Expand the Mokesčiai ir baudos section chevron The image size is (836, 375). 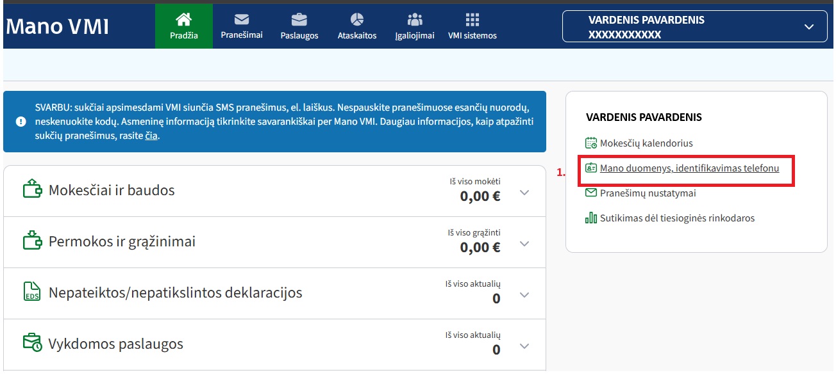(524, 193)
